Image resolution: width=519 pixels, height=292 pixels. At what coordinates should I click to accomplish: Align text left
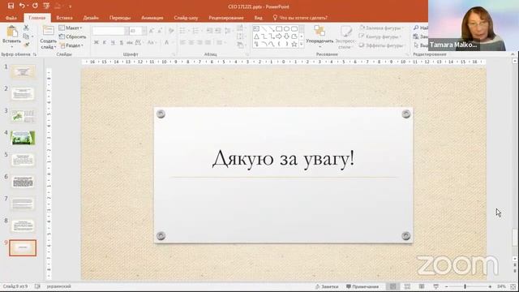click(183, 42)
